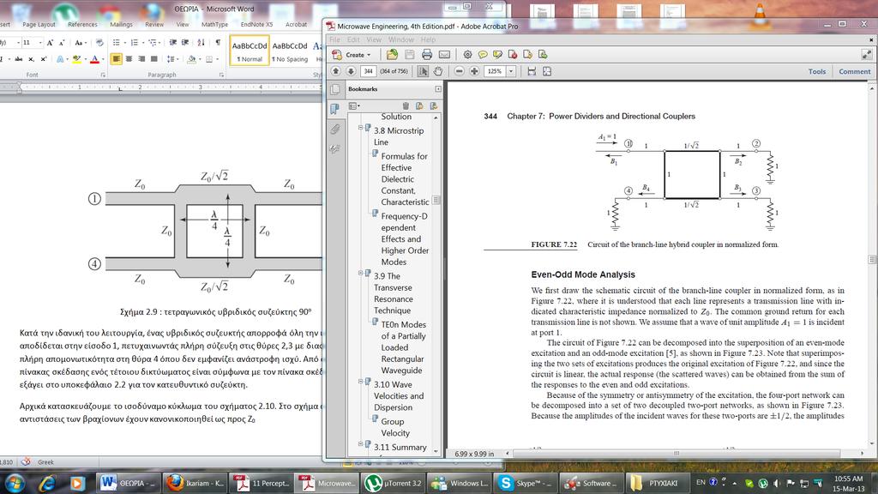
Task: Click the Print icon in Acrobat toolbar
Action: [x=427, y=54]
